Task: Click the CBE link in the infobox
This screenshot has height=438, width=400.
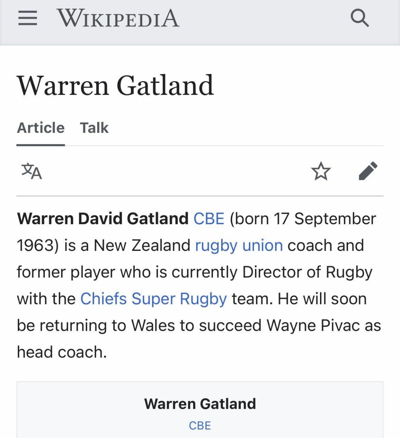Action: [x=200, y=426]
